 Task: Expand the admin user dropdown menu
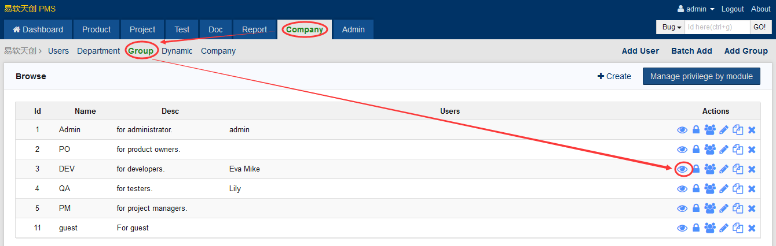click(696, 9)
